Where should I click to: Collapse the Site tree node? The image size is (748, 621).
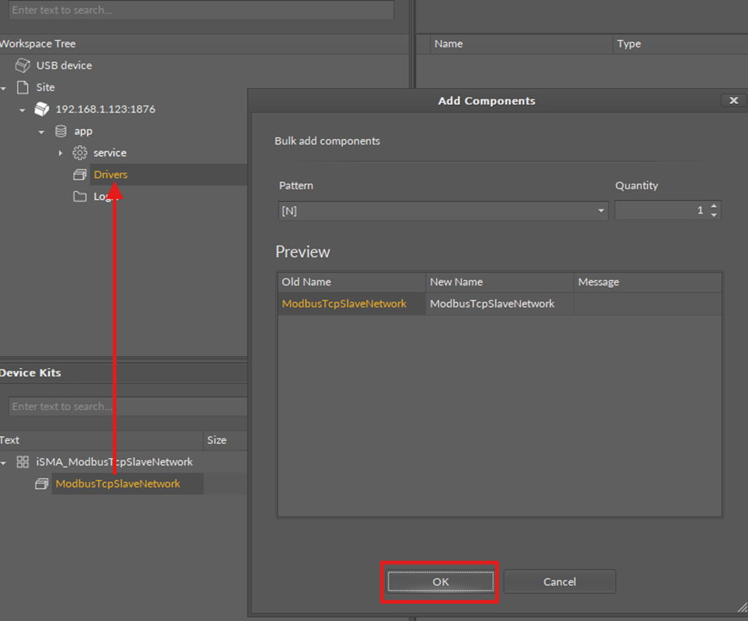click(x=3, y=88)
